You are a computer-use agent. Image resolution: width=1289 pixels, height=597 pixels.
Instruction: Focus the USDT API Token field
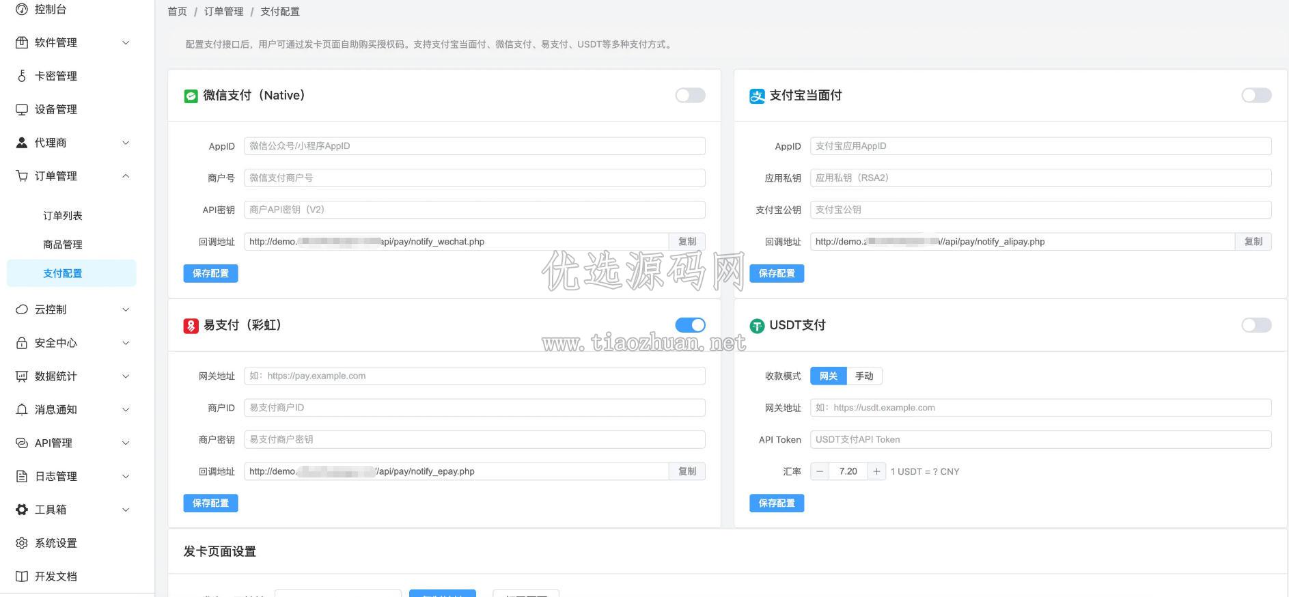pyautogui.click(x=1041, y=439)
